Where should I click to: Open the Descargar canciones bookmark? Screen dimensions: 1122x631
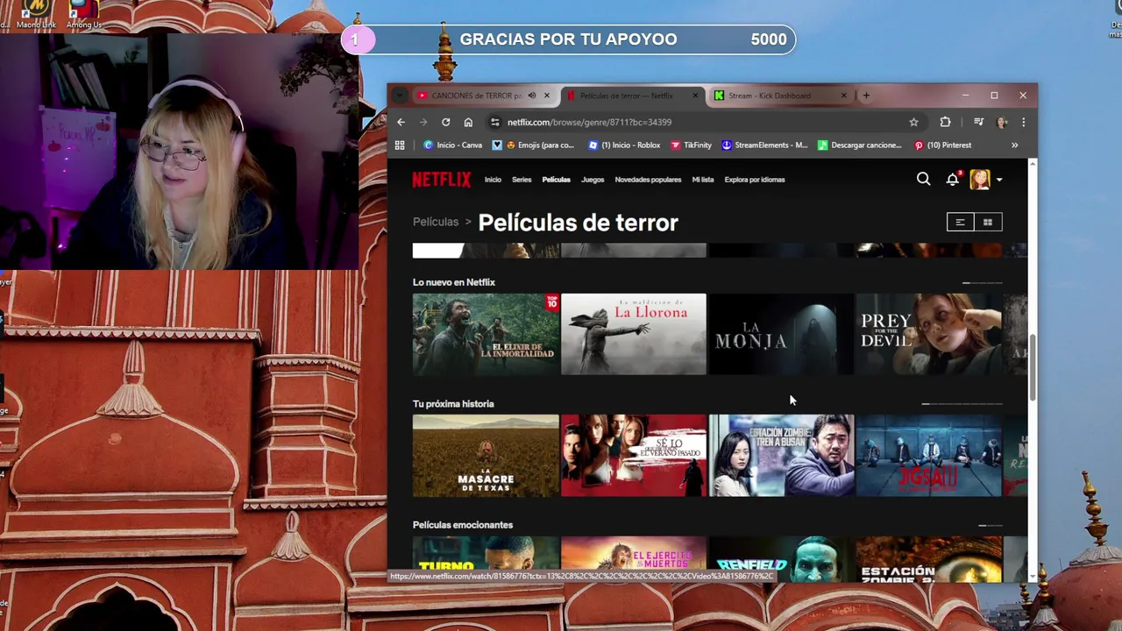coord(859,145)
